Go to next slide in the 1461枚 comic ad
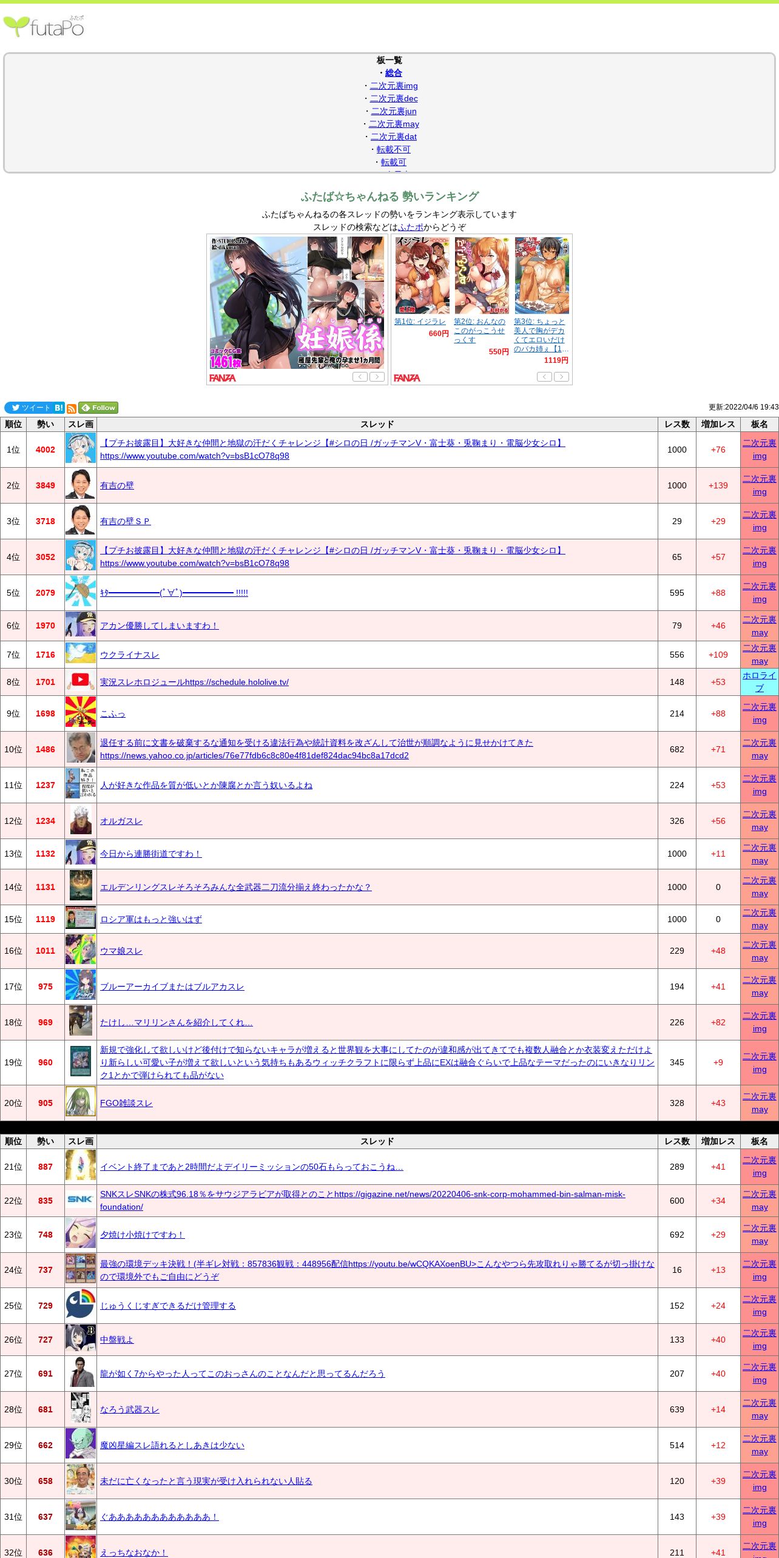Screen dimensions: 779x1558 377,377
